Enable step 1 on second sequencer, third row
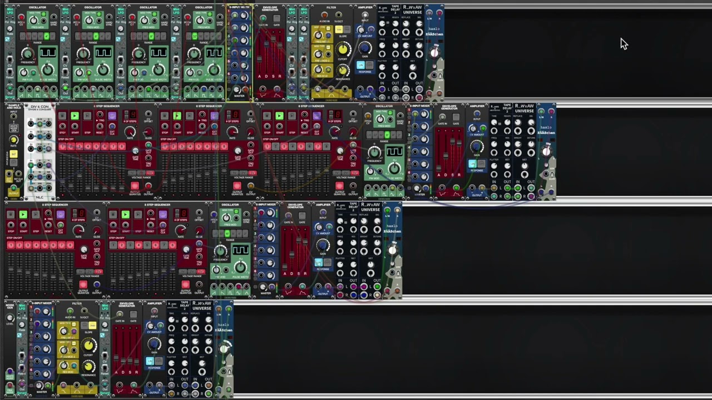 pos(113,245)
